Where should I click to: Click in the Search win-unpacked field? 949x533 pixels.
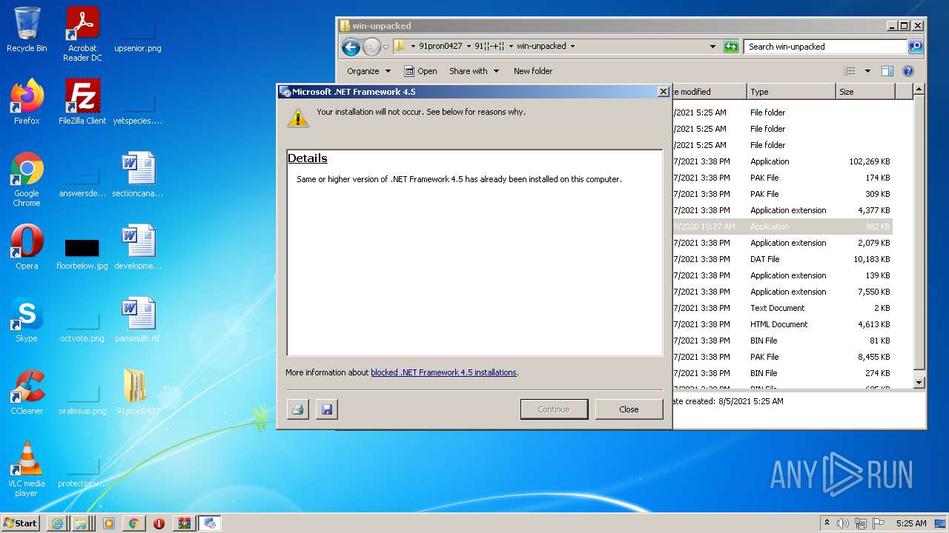(x=825, y=46)
